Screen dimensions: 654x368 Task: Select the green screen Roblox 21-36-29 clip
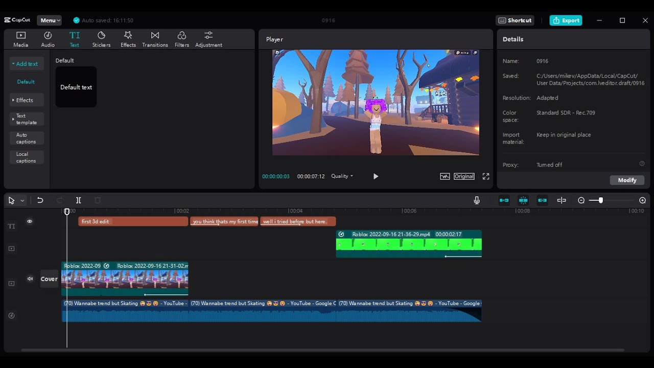409,244
